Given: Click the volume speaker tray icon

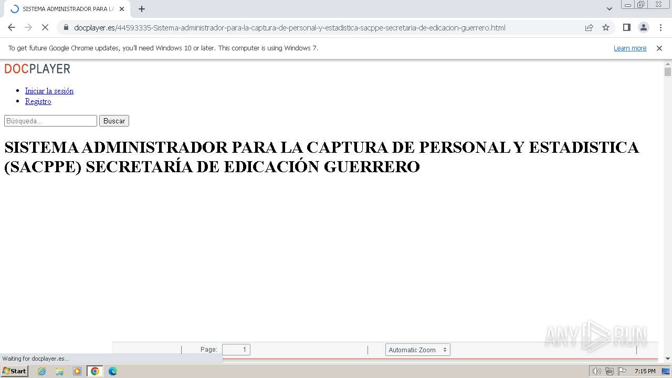Looking at the screenshot, I should (x=597, y=371).
